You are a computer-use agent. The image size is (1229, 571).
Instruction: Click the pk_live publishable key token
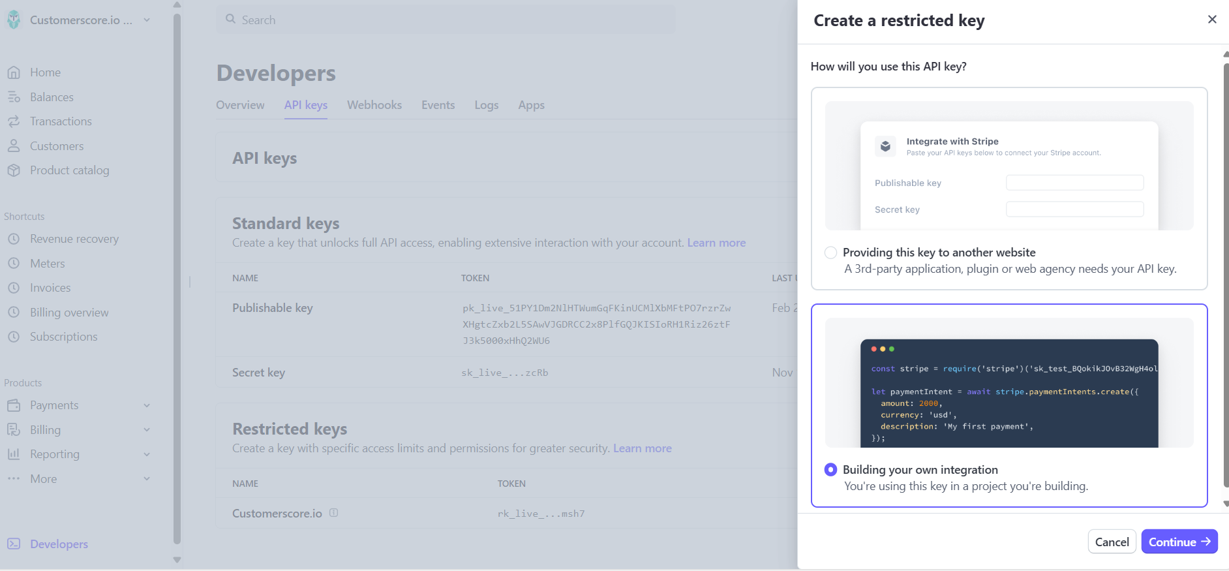596,324
